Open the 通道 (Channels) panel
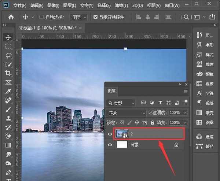The image size is (220, 181). pyautogui.click(x=200, y=136)
